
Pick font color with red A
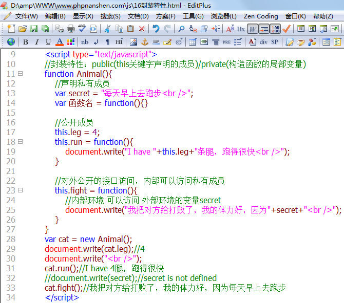60,41
